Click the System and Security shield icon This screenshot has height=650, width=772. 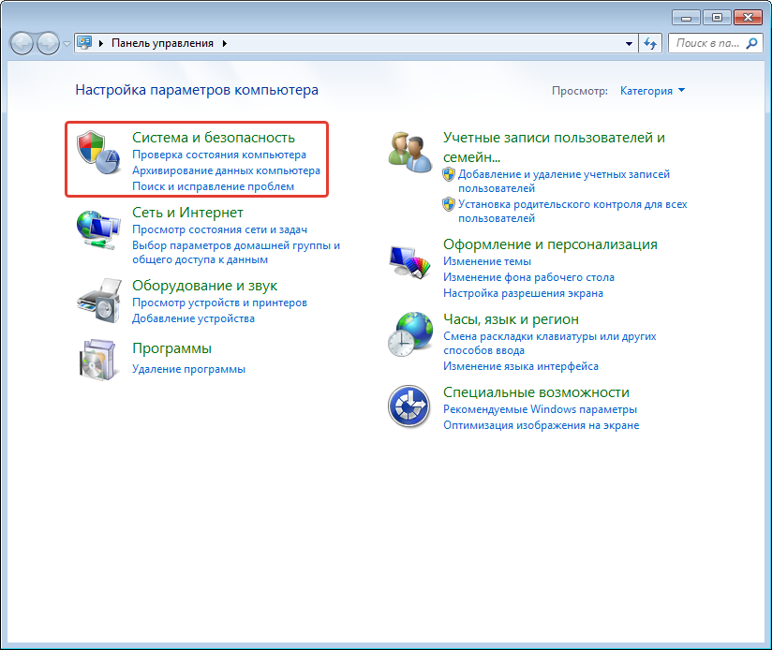pos(97,150)
